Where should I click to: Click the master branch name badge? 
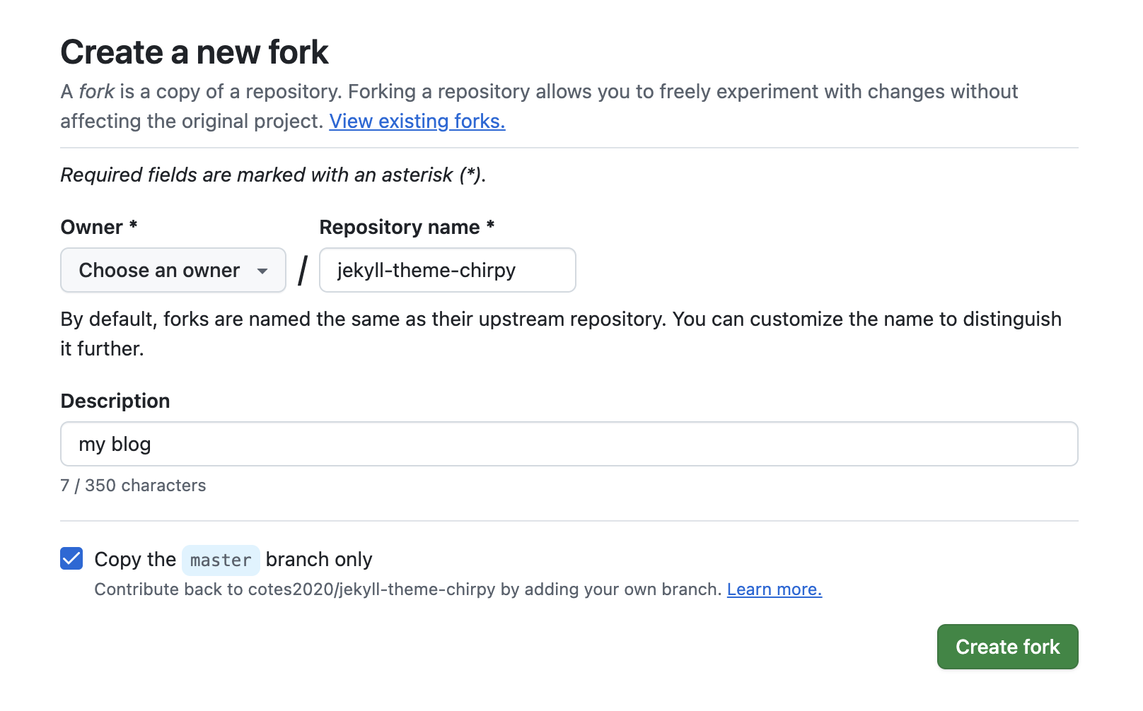click(x=221, y=560)
